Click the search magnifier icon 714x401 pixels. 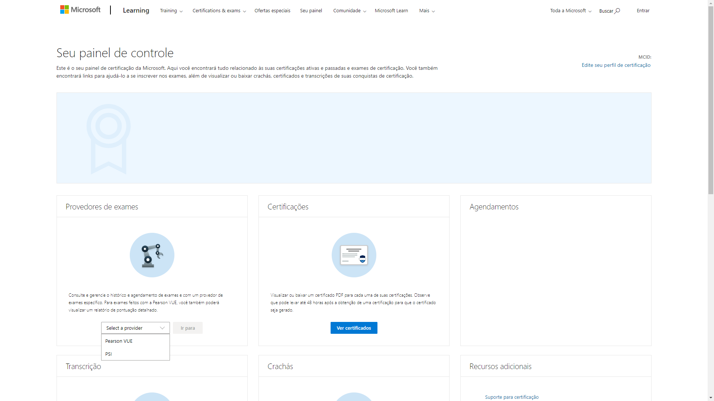click(x=617, y=11)
